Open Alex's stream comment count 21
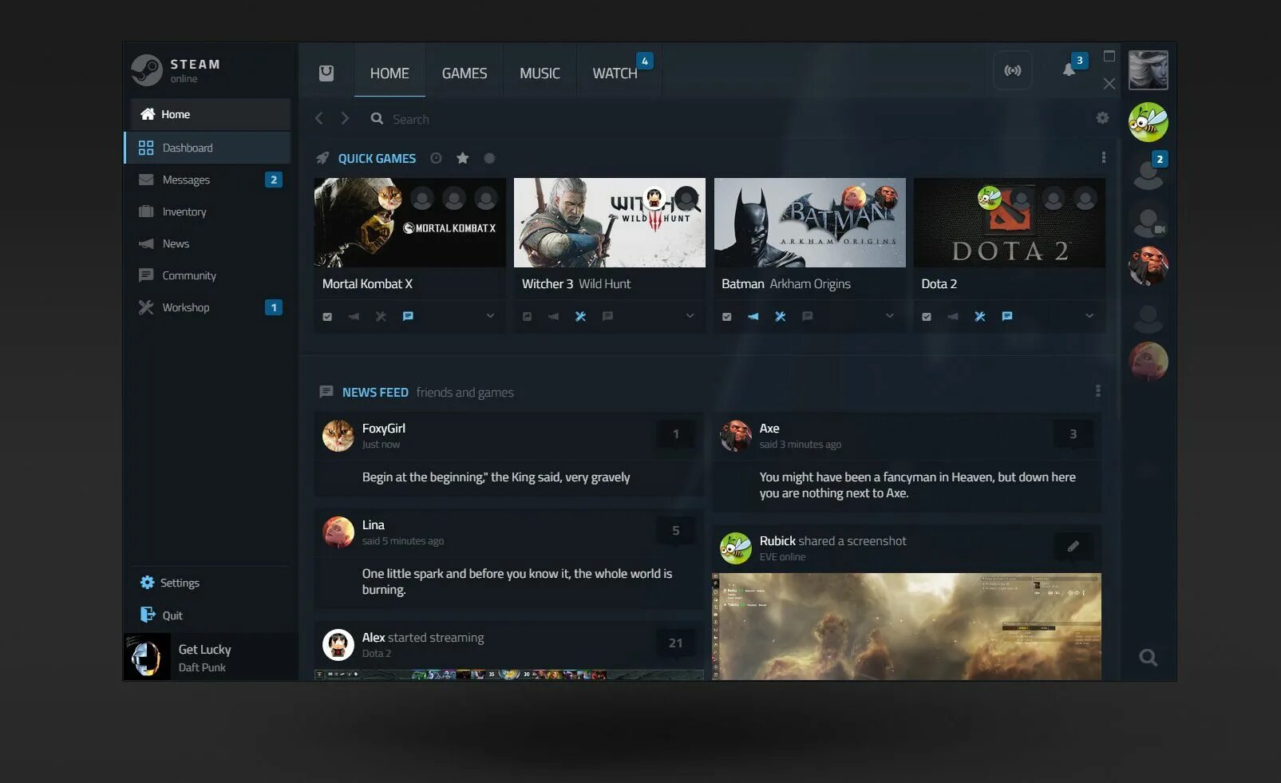The width and height of the screenshot is (1281, 783). point(676,643)
